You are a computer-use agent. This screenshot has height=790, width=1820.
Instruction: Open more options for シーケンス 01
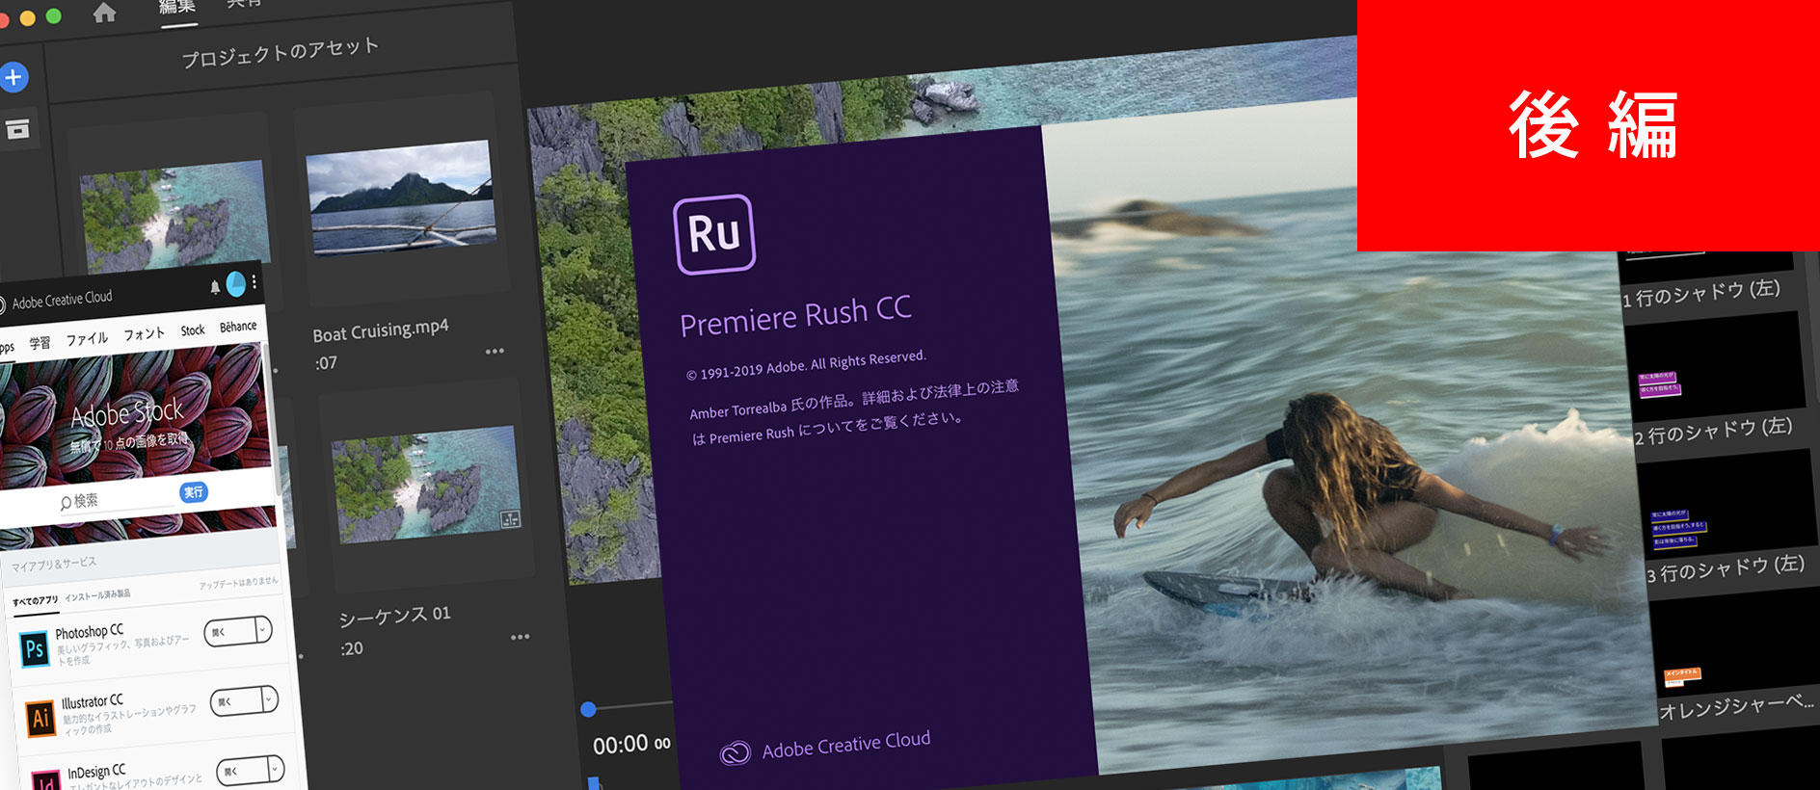pos(521,637)
